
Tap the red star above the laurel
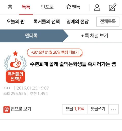pyautogui.click(x=15, y=53)
